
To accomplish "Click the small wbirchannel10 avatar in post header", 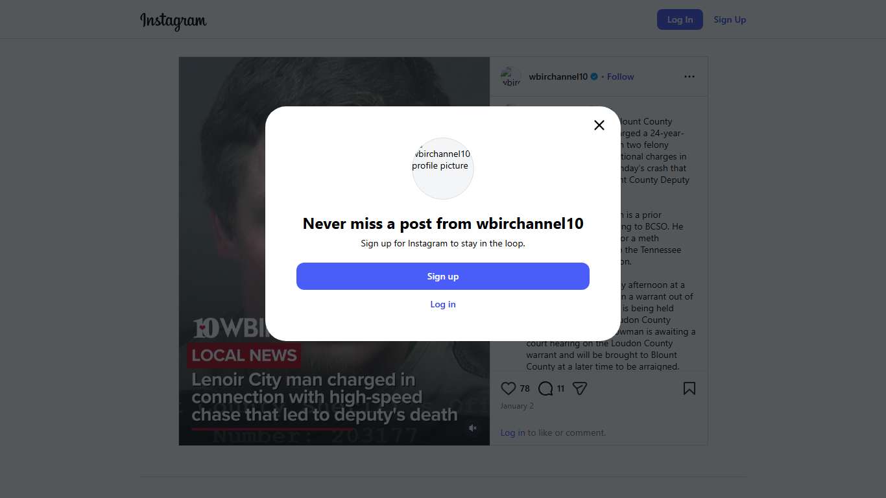I will click(x=511, y=77).
